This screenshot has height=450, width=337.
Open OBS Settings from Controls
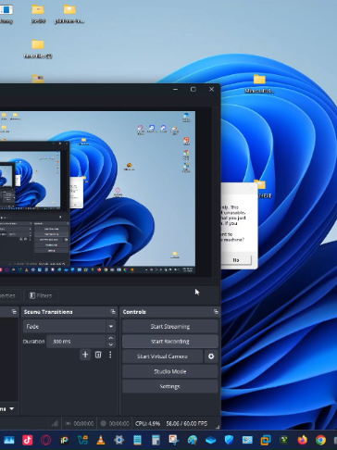[x=170, y=386]
